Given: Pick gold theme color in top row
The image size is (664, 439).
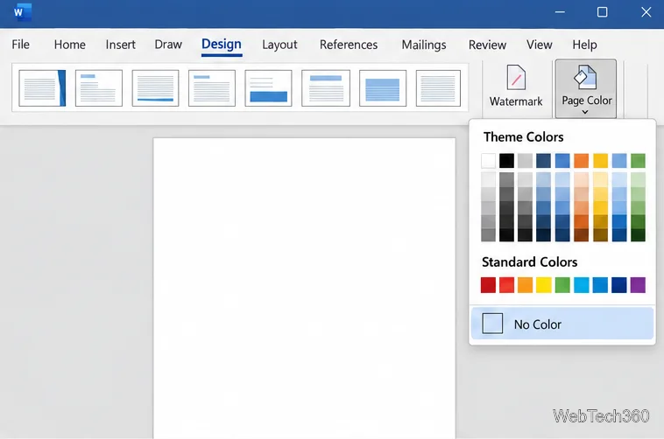Looking at the screenshot, I should click(600, 161).
